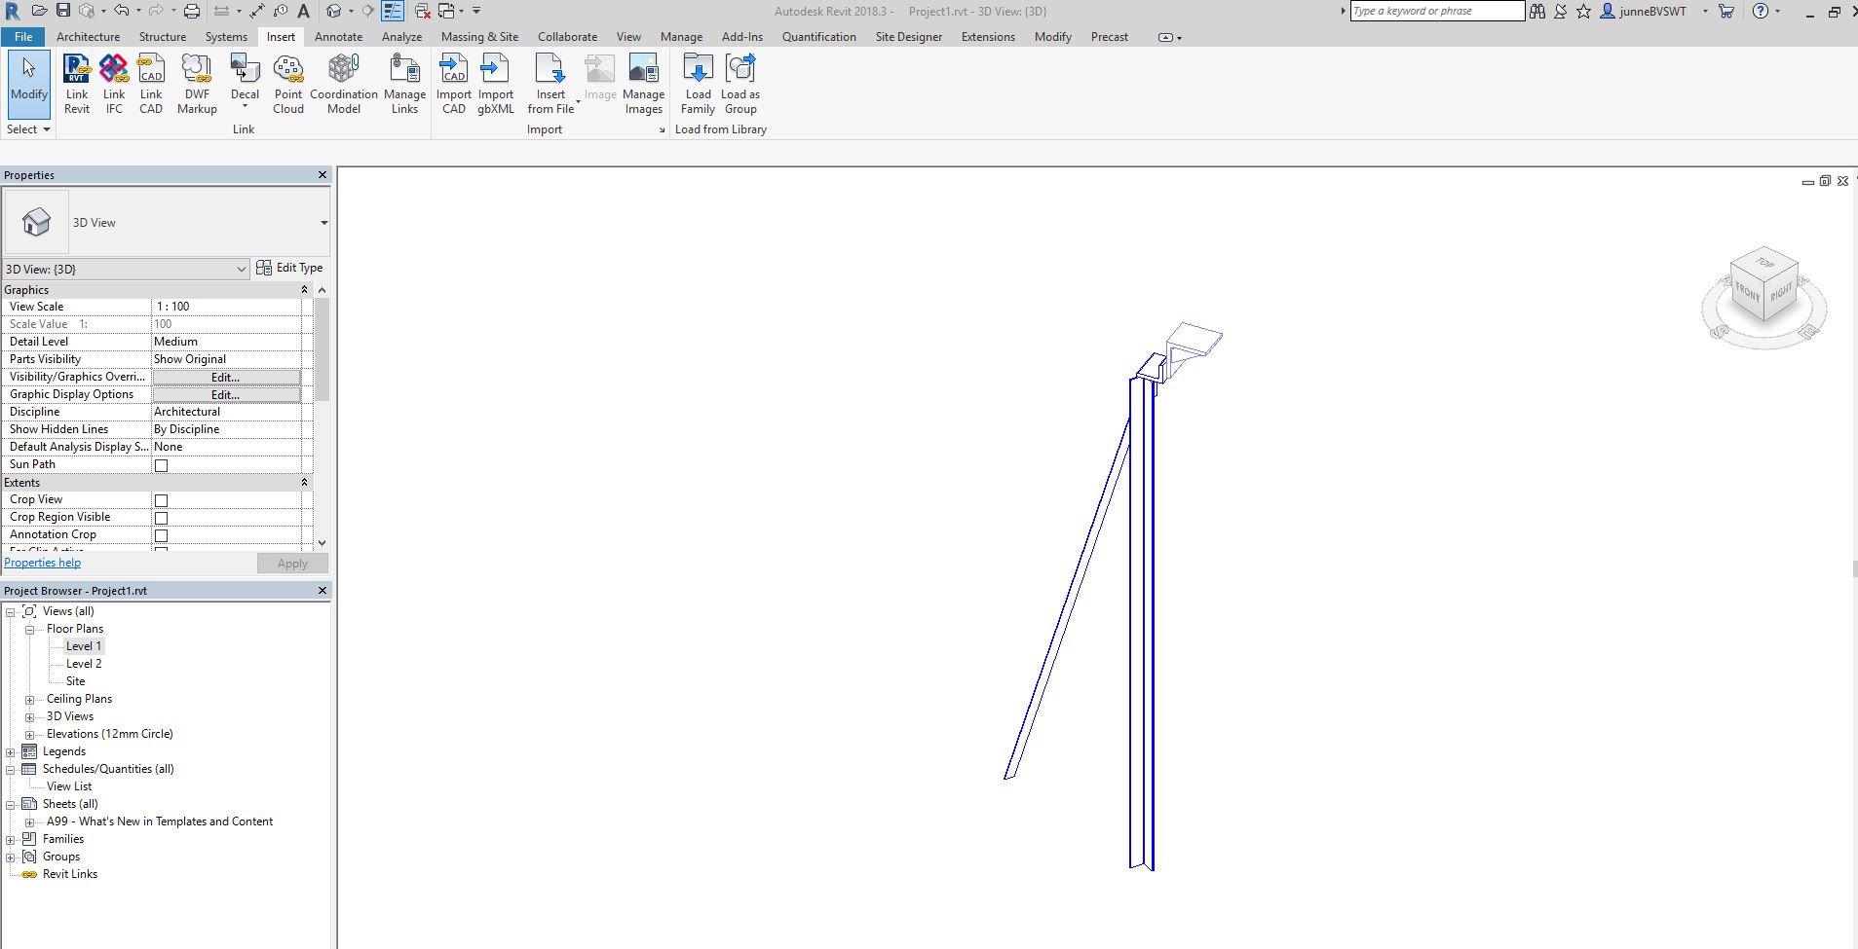Toggle the Sun Path checkbox
This screenshot has height=949, width=1858.
tap(161, 464)
